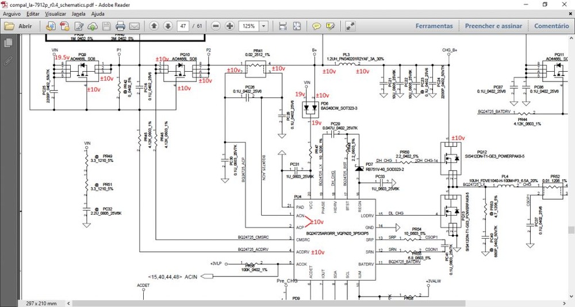Screen dimensions: 575x307
Task: Open the Comentário pane
Action: (551, 26)
